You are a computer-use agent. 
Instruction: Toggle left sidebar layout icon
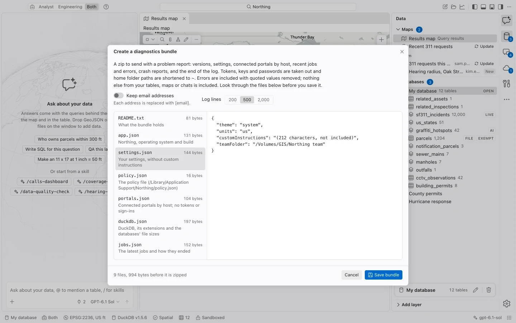tap(475, 7)
